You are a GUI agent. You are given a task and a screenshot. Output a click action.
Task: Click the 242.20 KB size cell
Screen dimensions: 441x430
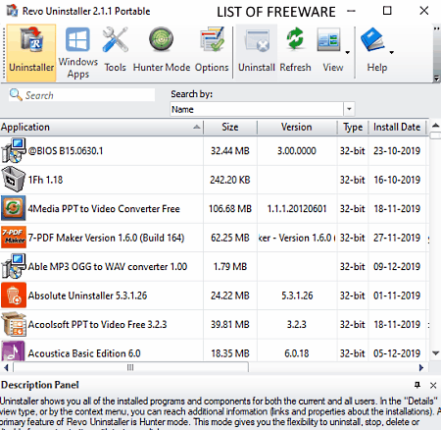[x=230, y=180]
